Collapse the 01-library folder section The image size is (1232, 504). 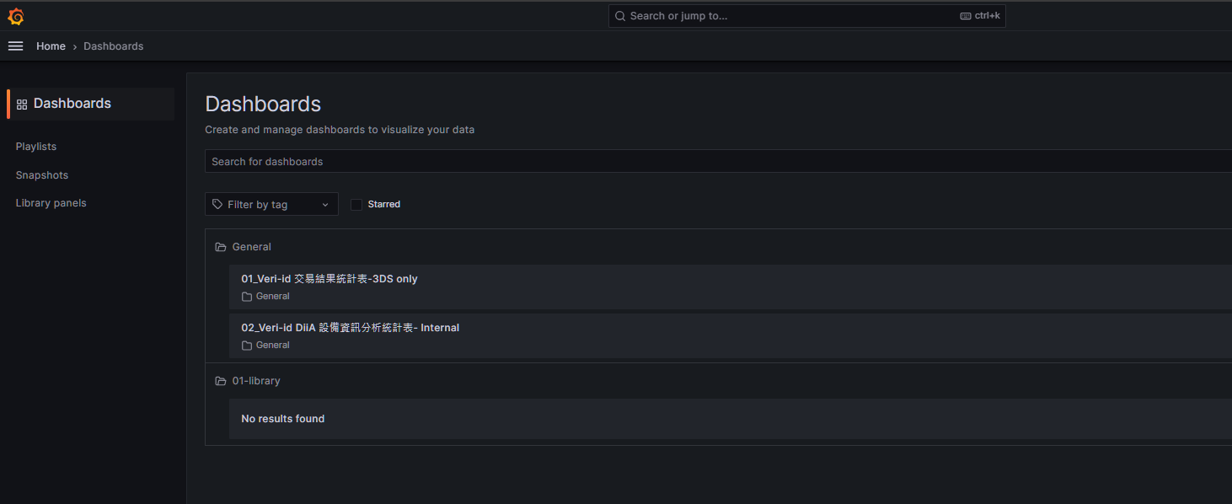click(256, 381)
